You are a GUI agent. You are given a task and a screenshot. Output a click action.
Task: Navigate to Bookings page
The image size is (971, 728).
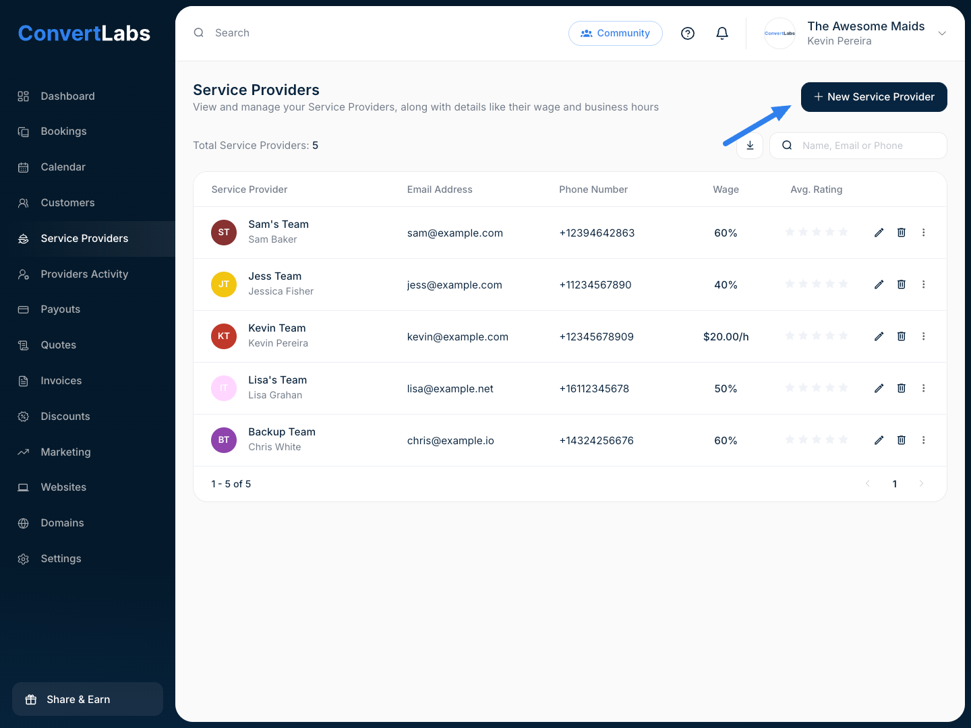[x=63, y=131]
